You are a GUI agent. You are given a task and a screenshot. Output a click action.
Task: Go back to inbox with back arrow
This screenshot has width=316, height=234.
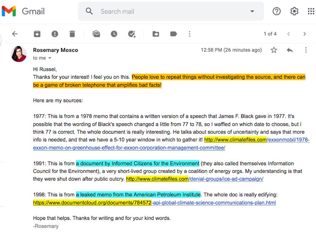[15, 34]
